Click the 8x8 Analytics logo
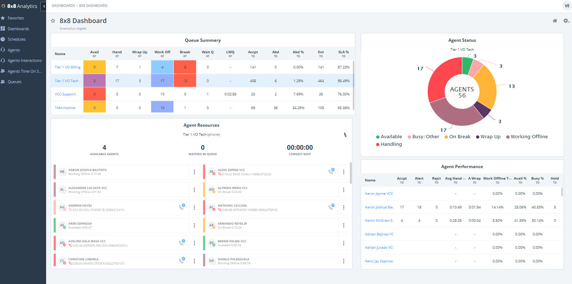This screenshot has width=572, height=284. pos(19,6)
